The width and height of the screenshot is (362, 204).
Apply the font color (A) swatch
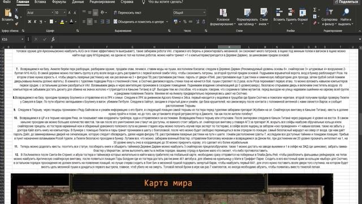(71, 22)
